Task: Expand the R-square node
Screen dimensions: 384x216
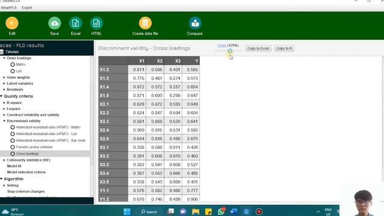Action: 4,103
